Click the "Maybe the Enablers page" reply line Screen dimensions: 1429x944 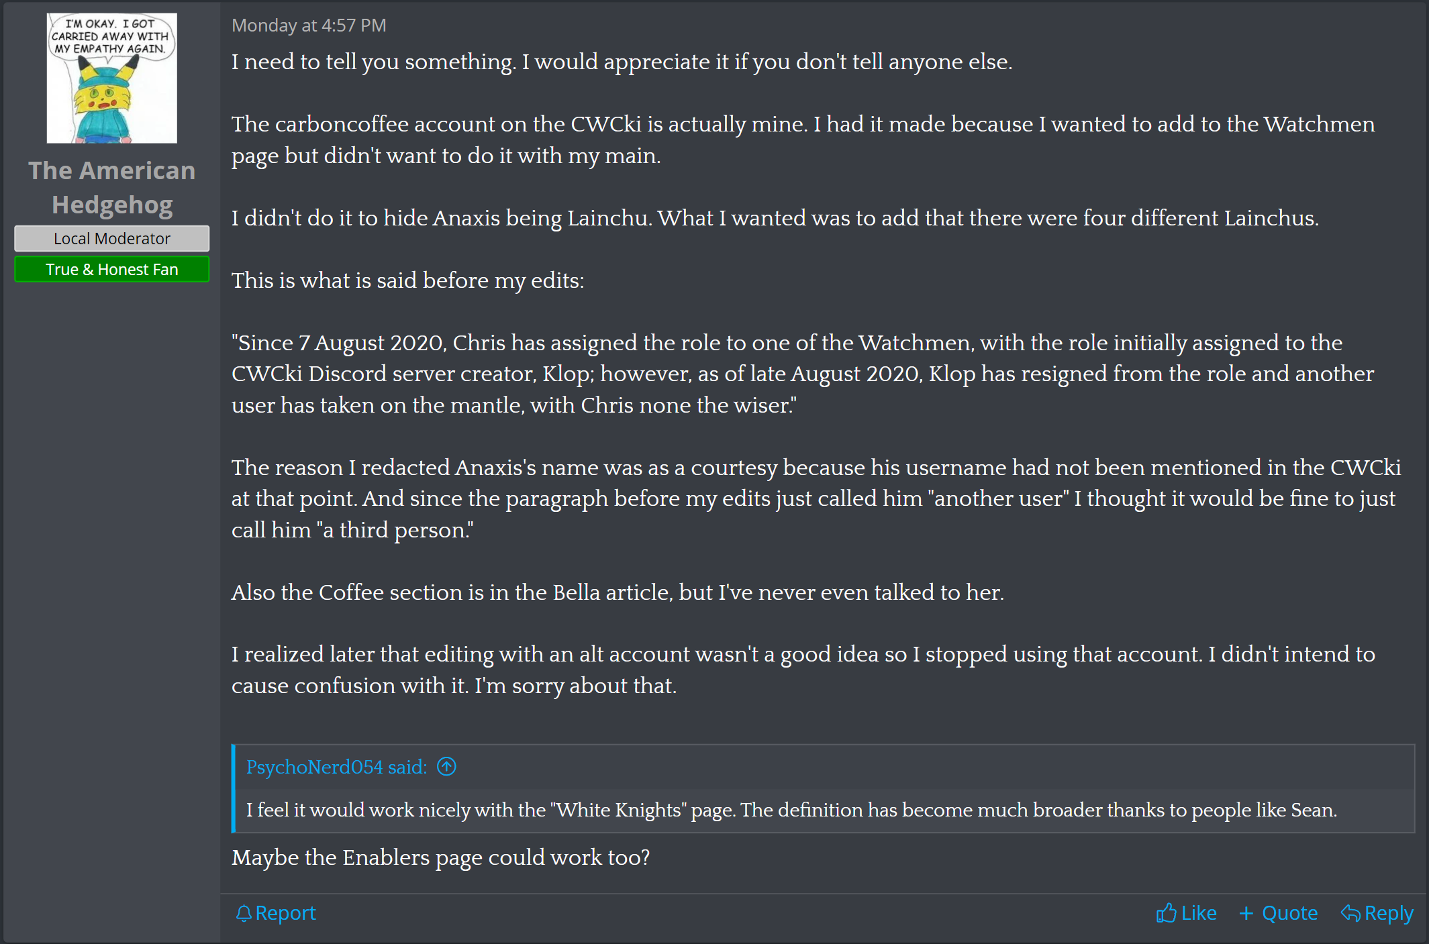tap(440, 857)
